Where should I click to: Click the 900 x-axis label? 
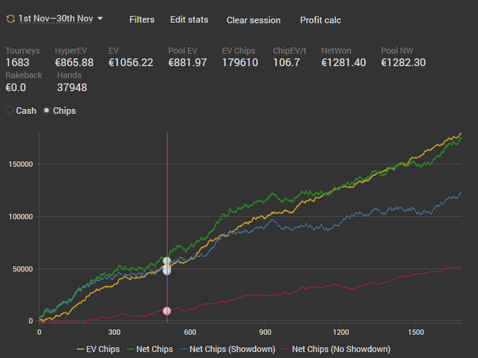point(265,332)
